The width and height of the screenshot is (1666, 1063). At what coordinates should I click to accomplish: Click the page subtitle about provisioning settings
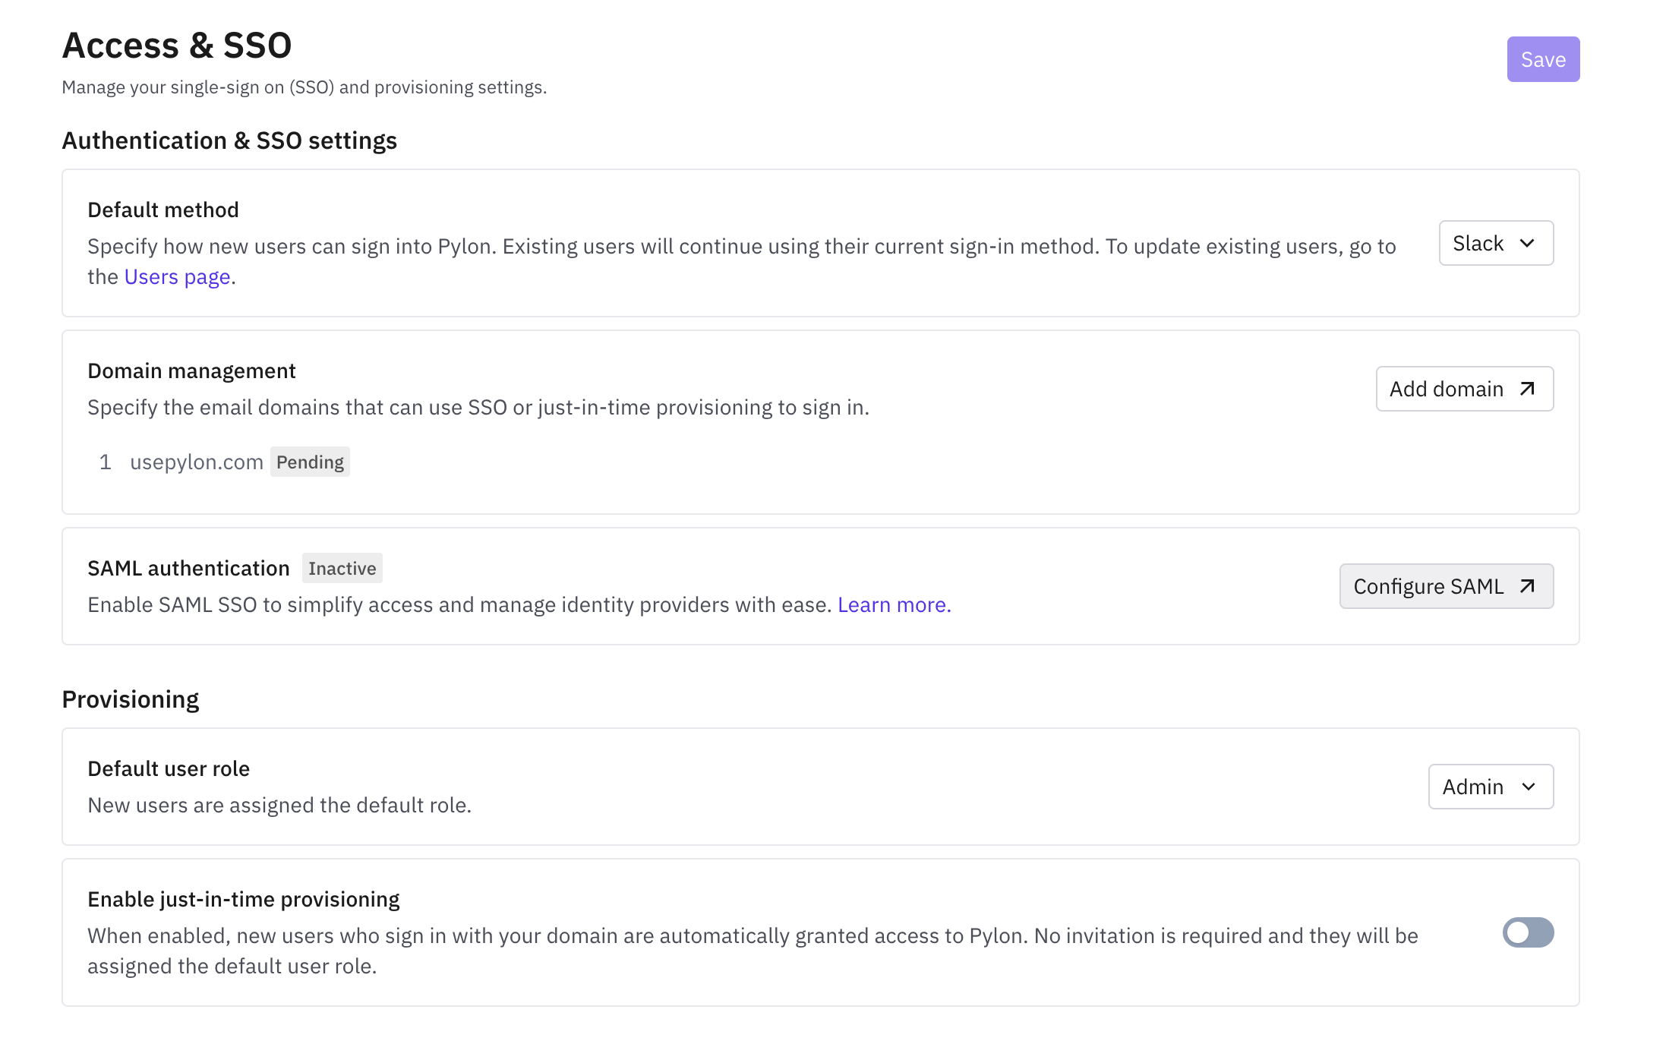[304, 87]
